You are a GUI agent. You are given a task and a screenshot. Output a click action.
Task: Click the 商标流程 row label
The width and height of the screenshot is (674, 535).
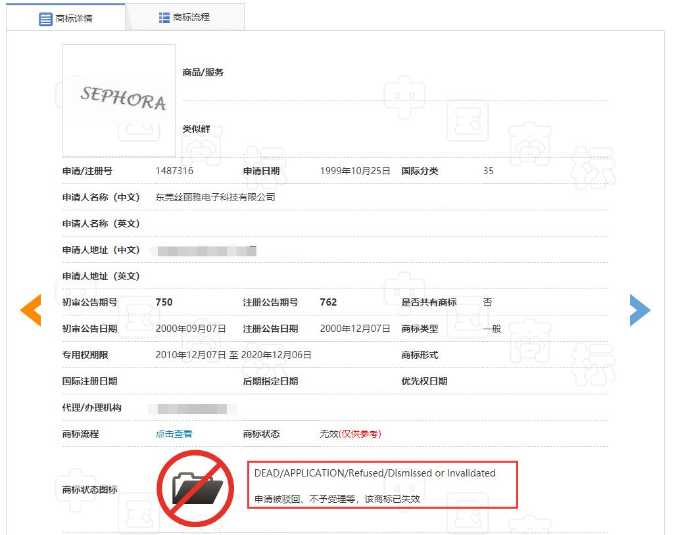pos(80,434)
